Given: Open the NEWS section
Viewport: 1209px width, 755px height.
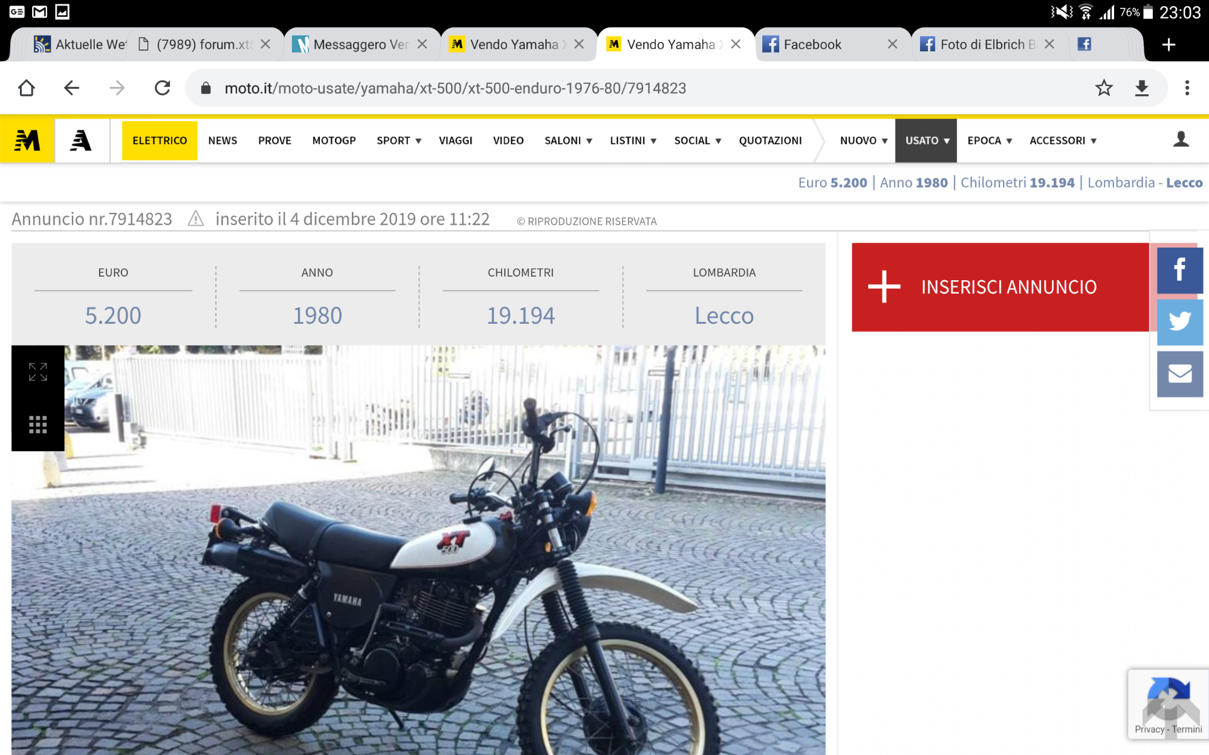Looking at the screenshot, I should [222, 141].
